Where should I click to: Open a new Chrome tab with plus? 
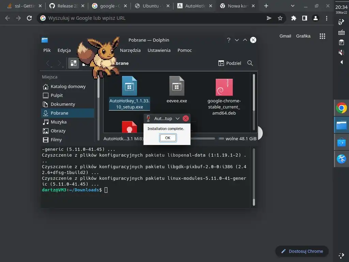(x=266, y=6)
